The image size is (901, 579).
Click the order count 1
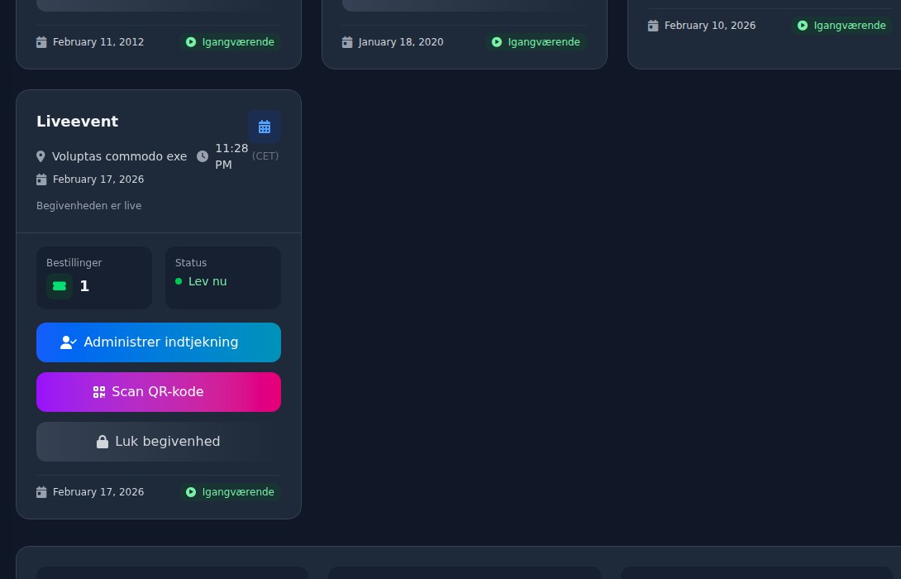tap(84, 286)
